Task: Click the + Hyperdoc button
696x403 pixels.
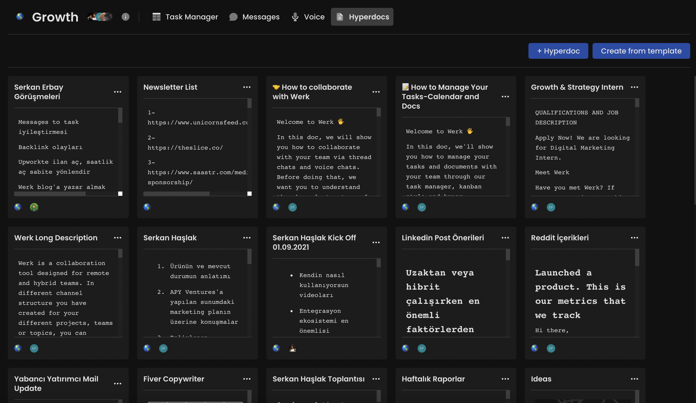Action: [558, 51]
